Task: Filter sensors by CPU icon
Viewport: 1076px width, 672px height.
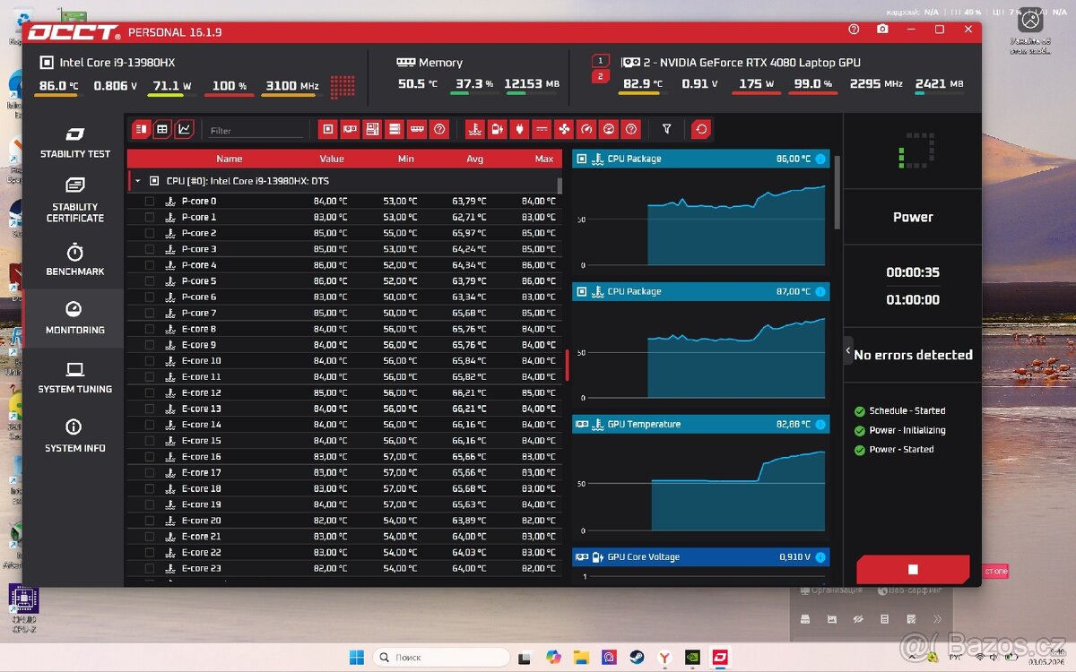Action: point(328,129)
